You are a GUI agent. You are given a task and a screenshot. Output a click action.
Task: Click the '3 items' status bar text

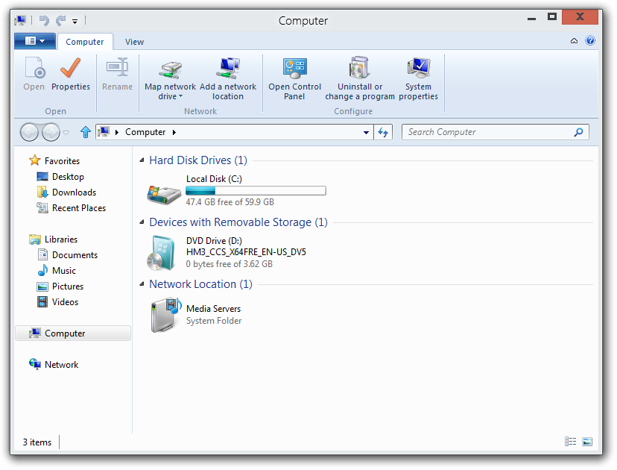coord(37,442)
